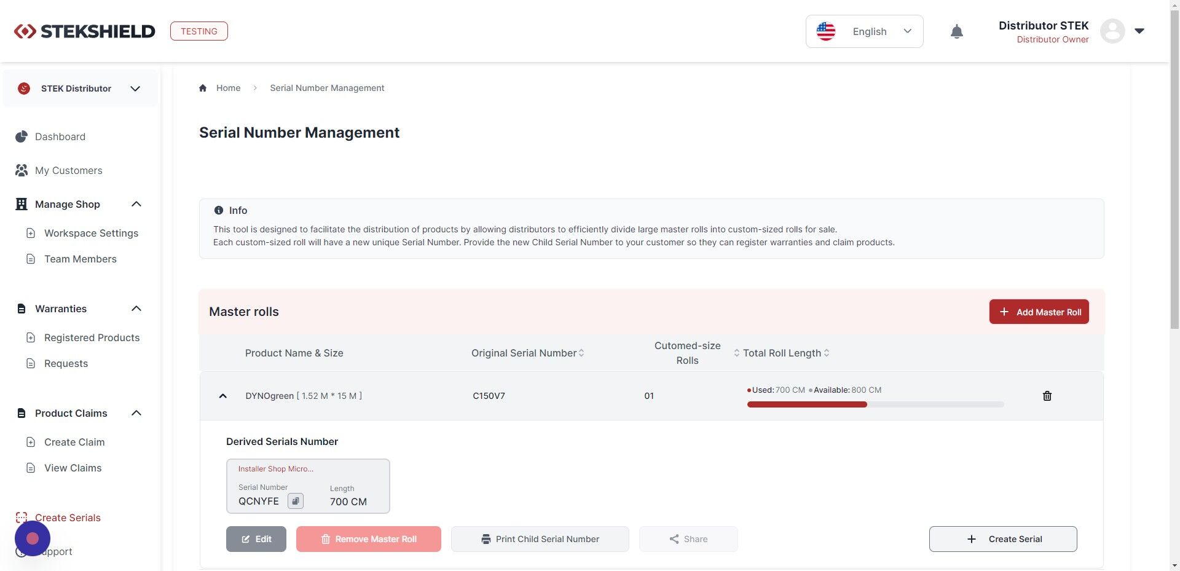Click the user avatar icon
Screen dimensions: 1180x571
(x=1112, y=31)
